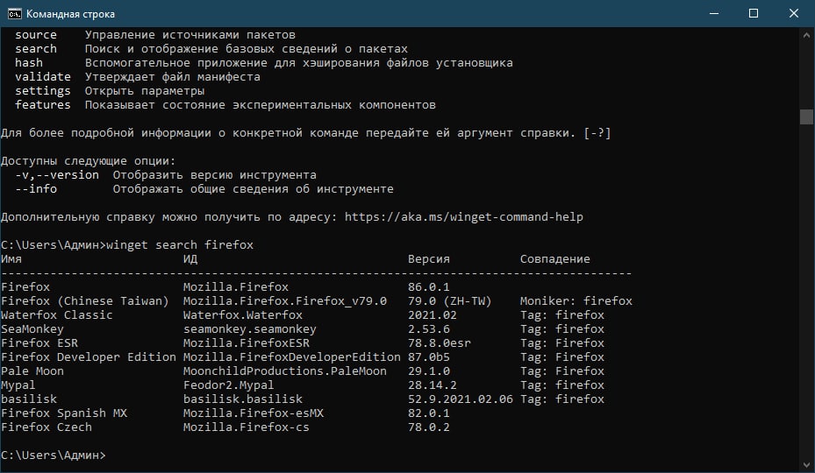This screenshot has height=473, width=815.
Task: Click the Command Prompt icon in title bar
Action: point(14,13)
